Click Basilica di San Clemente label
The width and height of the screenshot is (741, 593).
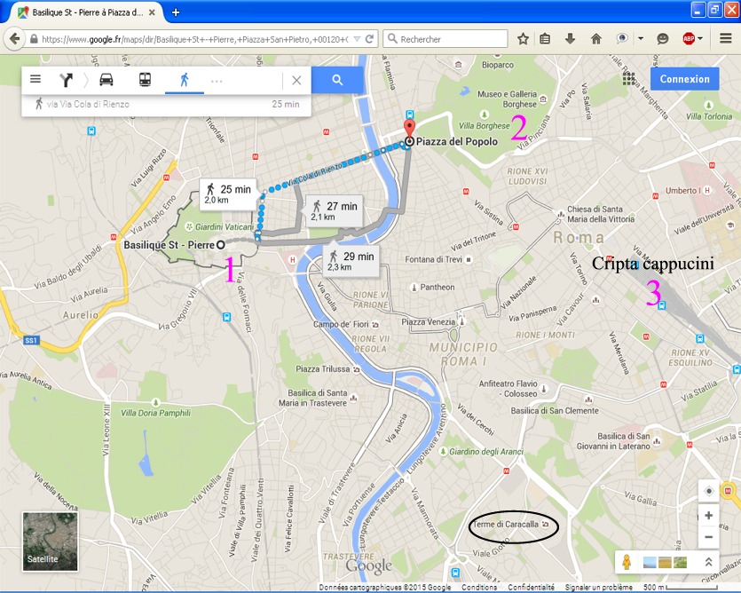[x=555, y=411]
